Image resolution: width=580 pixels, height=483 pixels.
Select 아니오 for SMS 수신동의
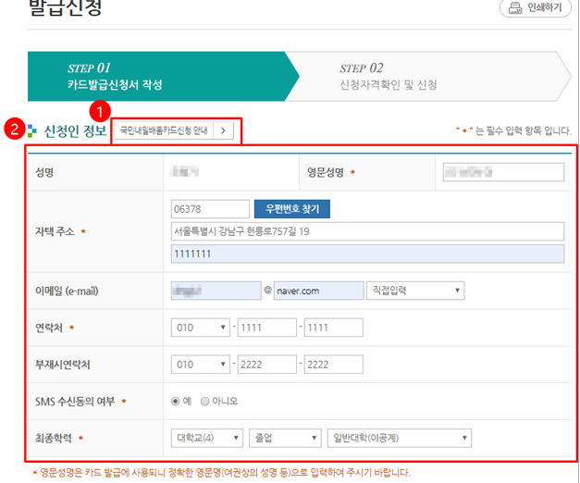205,402
